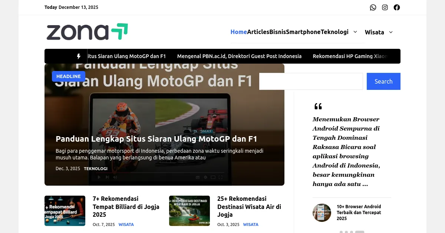The height and width of the screenshot is (233, 445).
Task: Open the Bisnis menu item
Action: pyautogui.click(x=277, y=32)
